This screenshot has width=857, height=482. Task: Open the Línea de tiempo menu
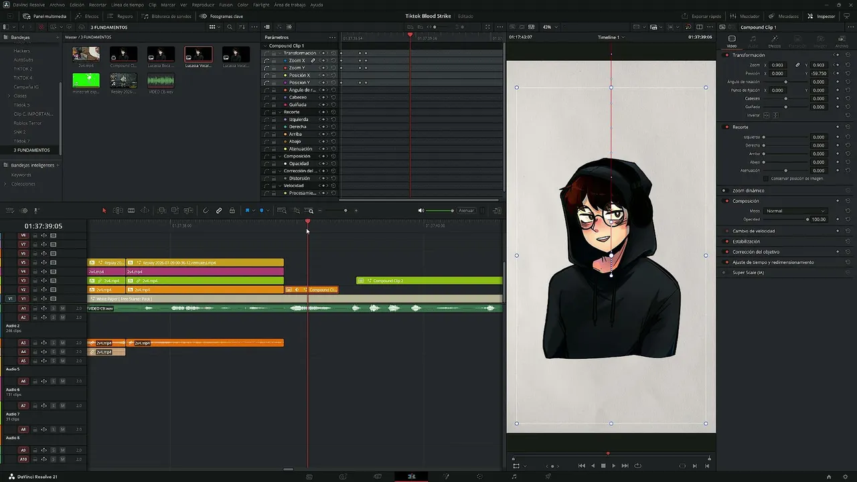point(127,5)
